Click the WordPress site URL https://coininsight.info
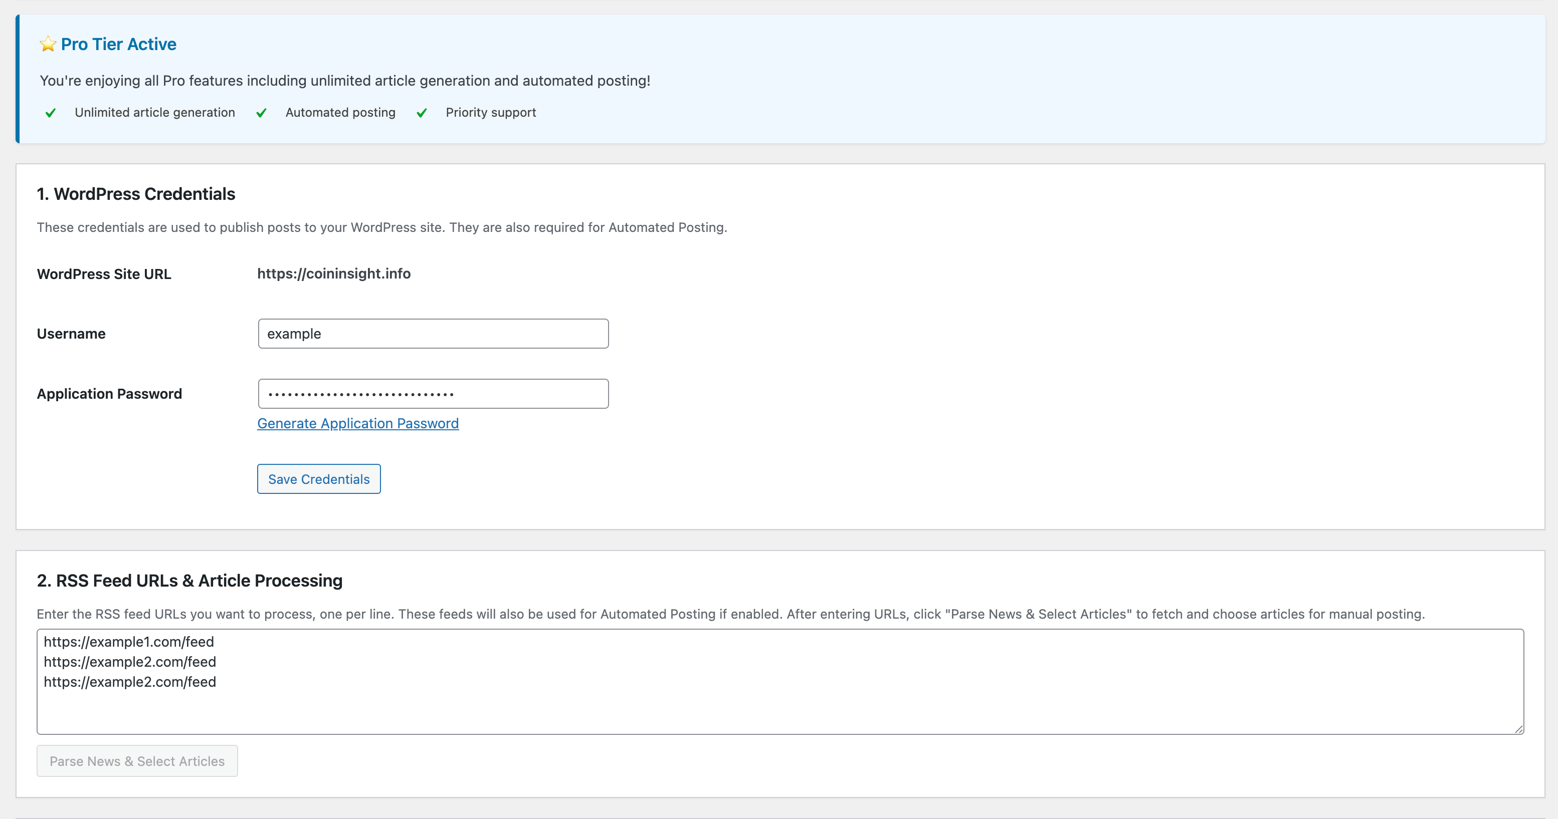The width and height of the screenshot is (1558, 819). pos(333,274)
